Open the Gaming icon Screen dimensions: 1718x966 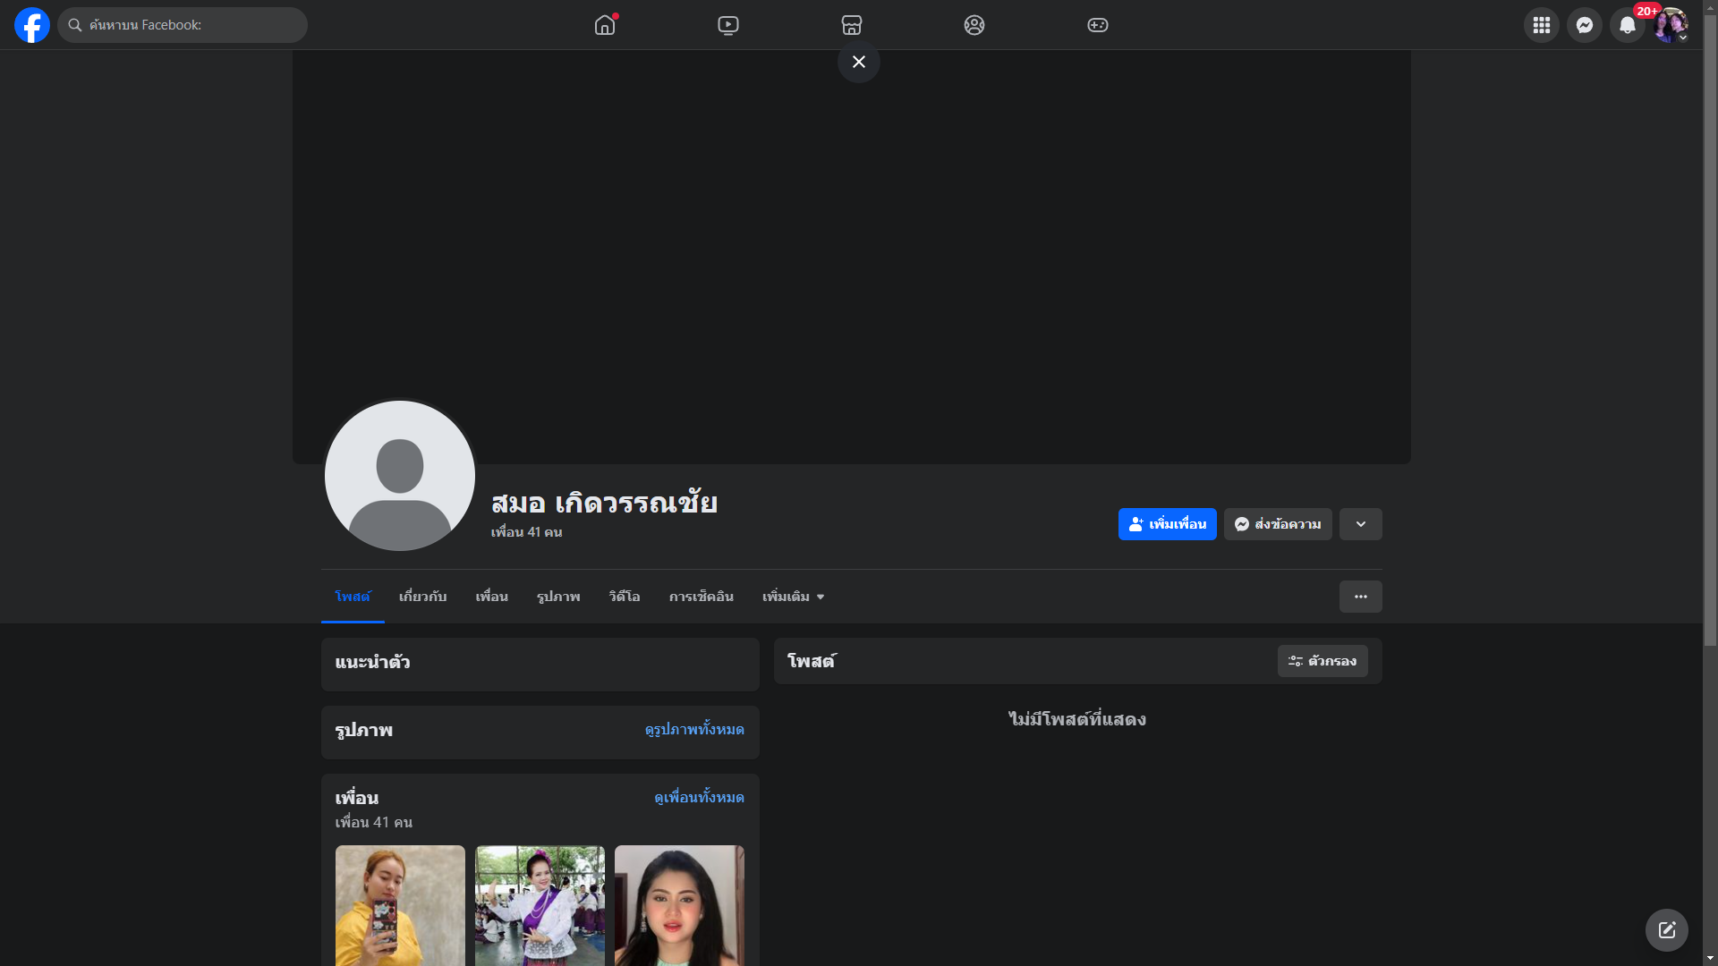click(x=1098, y=25)
